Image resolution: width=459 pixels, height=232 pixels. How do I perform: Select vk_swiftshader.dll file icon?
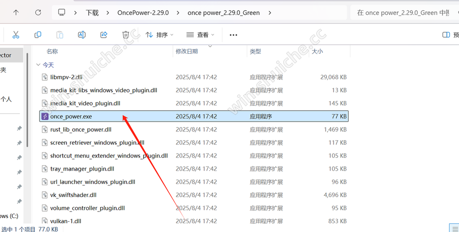point(45,195)
